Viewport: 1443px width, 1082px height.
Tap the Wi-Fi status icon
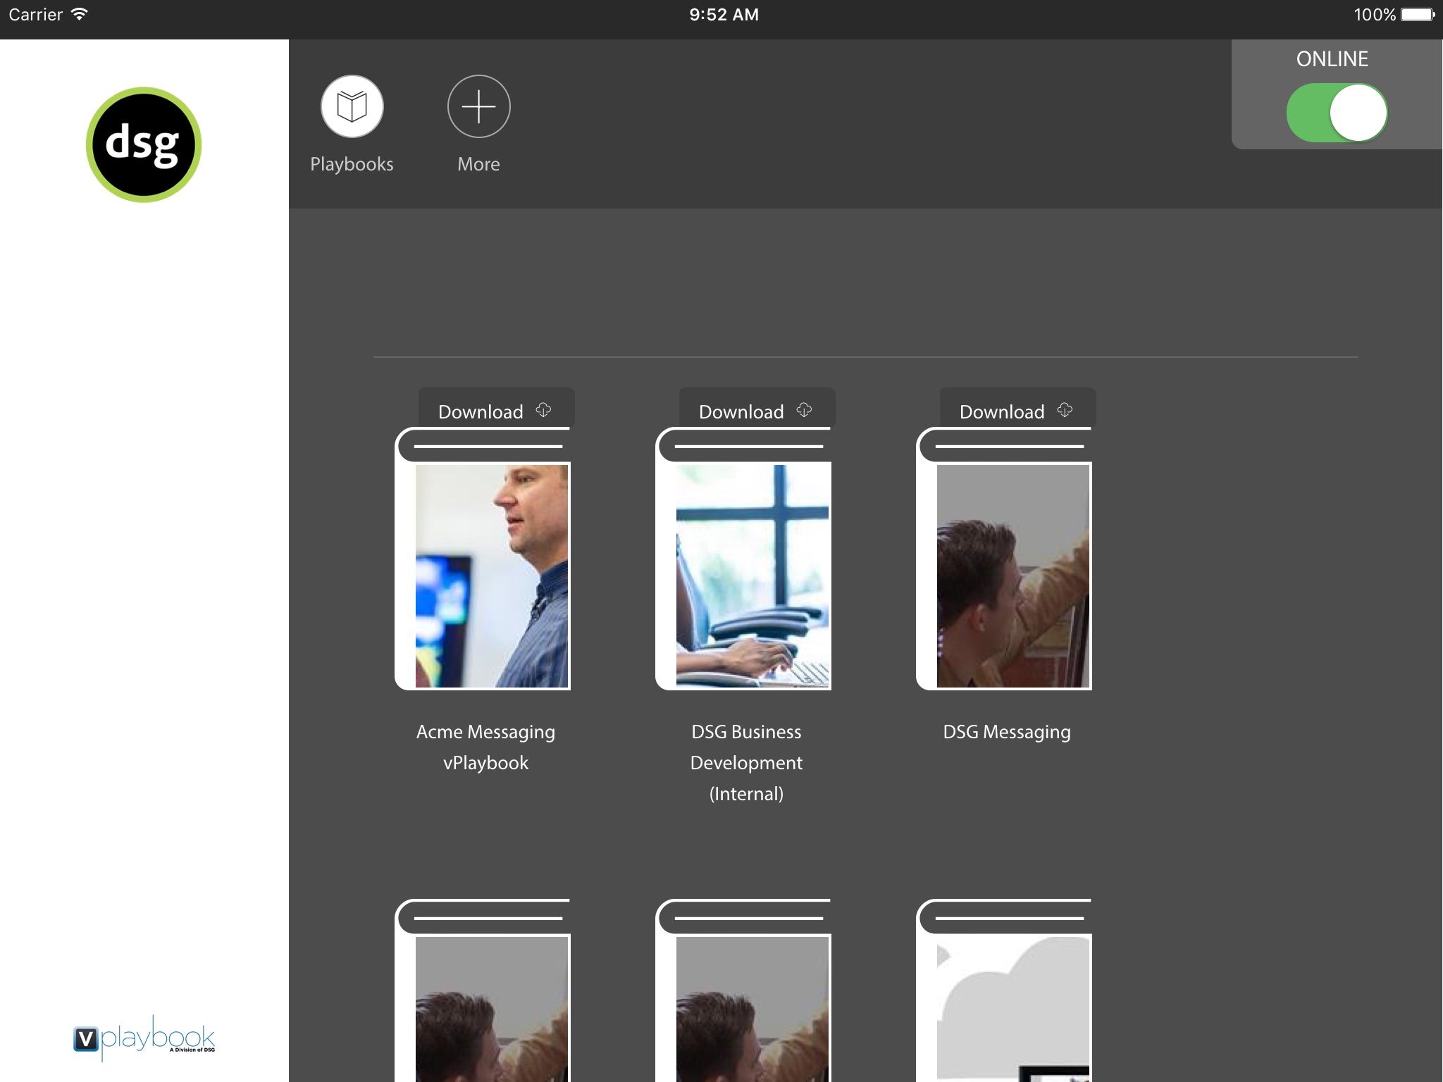click(80, 14)
